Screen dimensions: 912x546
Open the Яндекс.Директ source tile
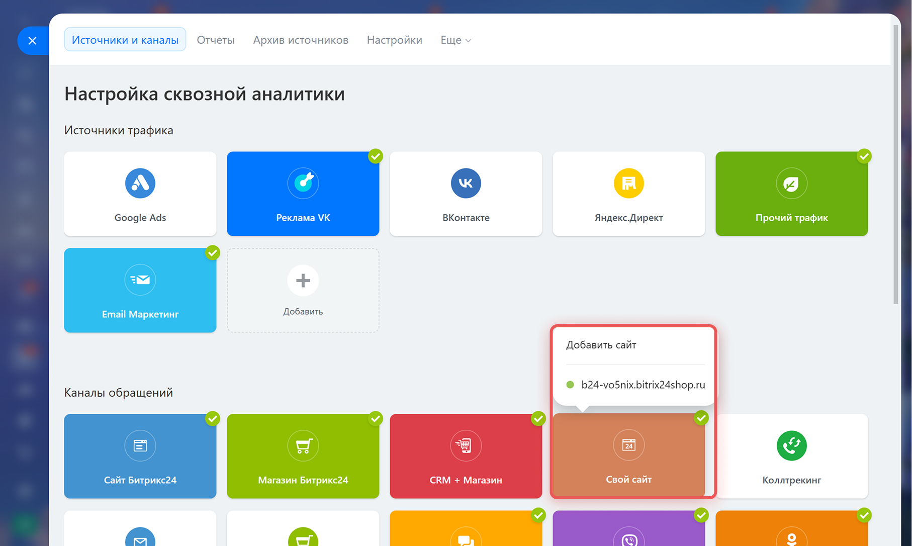(x=629, y=194)
